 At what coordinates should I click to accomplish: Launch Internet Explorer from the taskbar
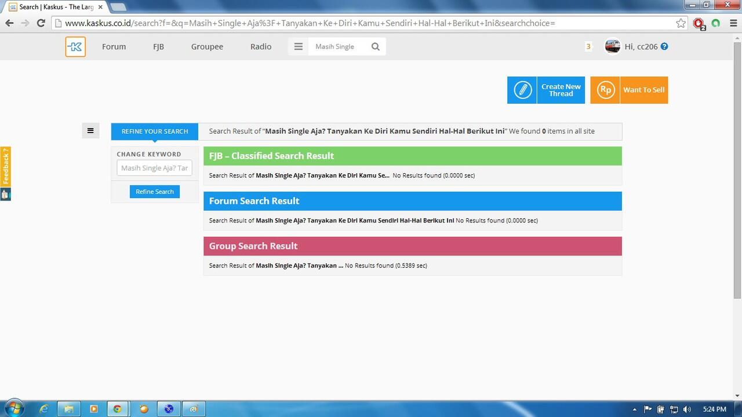pos(44,409)
